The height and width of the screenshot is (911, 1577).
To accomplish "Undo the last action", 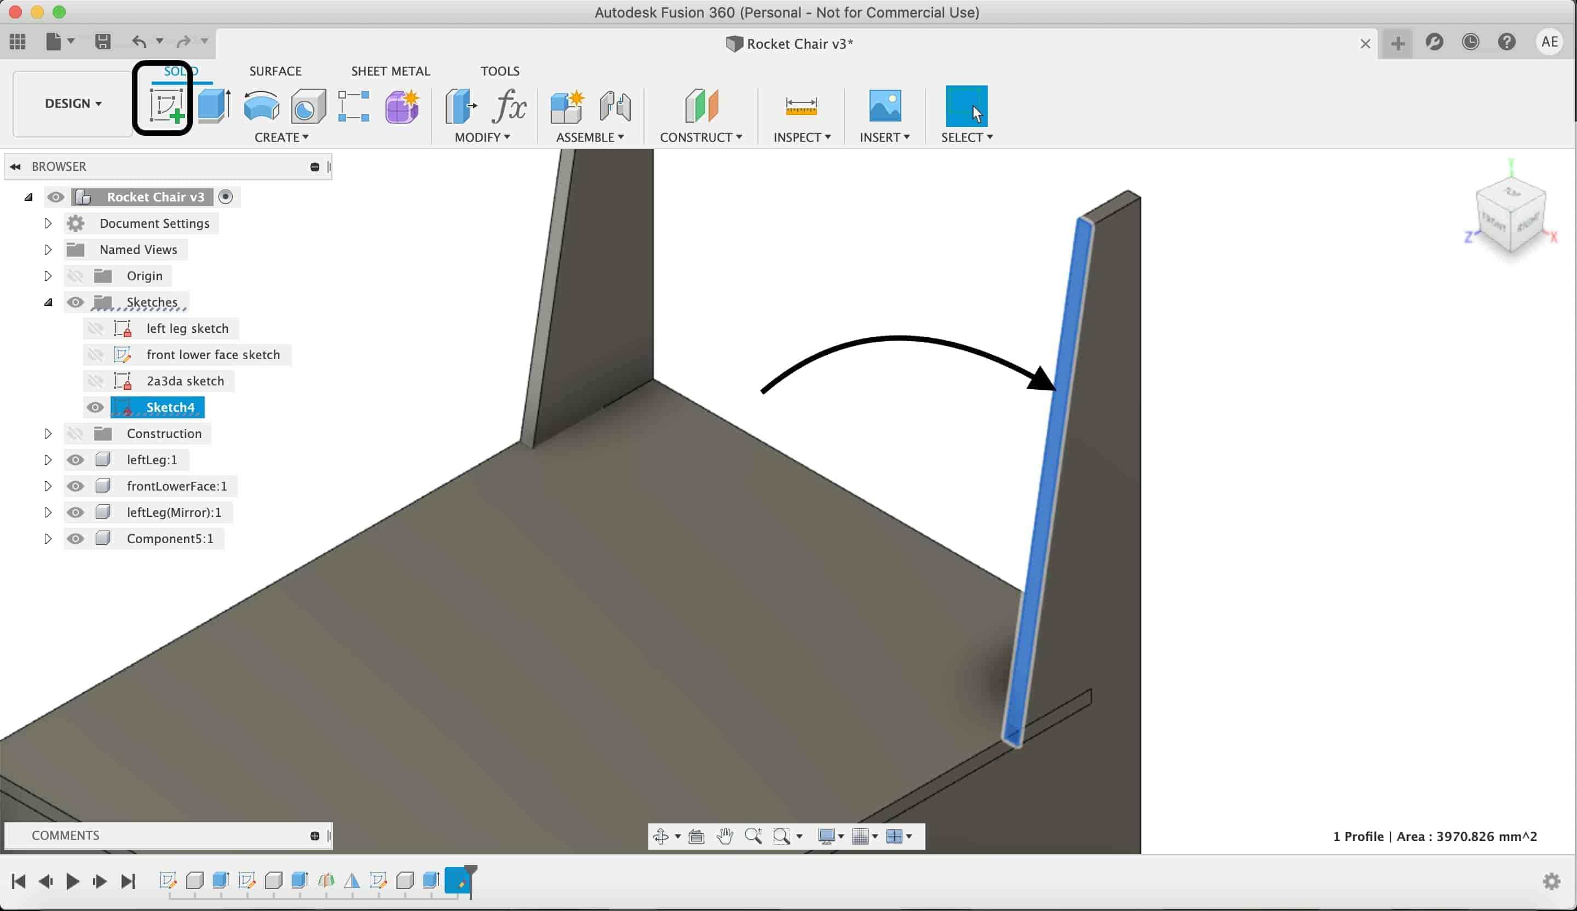I will 139,41.
